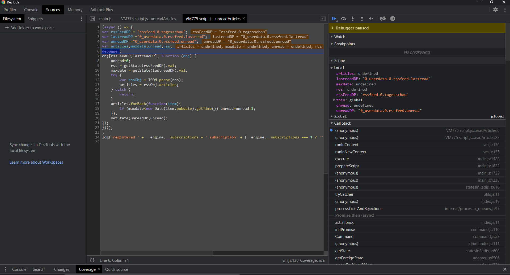This screenshot has width=510, height=275.
Task: Open the Adblock Plus panel
Action: click(x=102, y=10)
